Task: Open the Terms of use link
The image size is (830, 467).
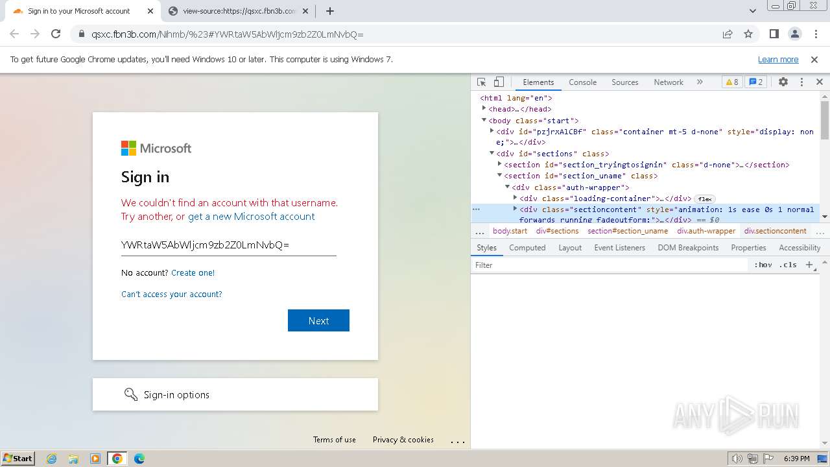Action: click(335, 440)
